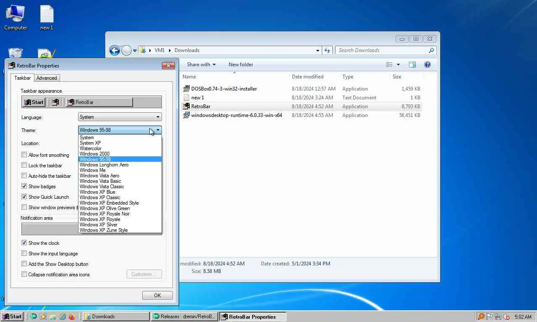This screenshot has width=537, height=322.
Task: Open Windows Explorer from Quick Launch
Action: (x=52, y=317)
